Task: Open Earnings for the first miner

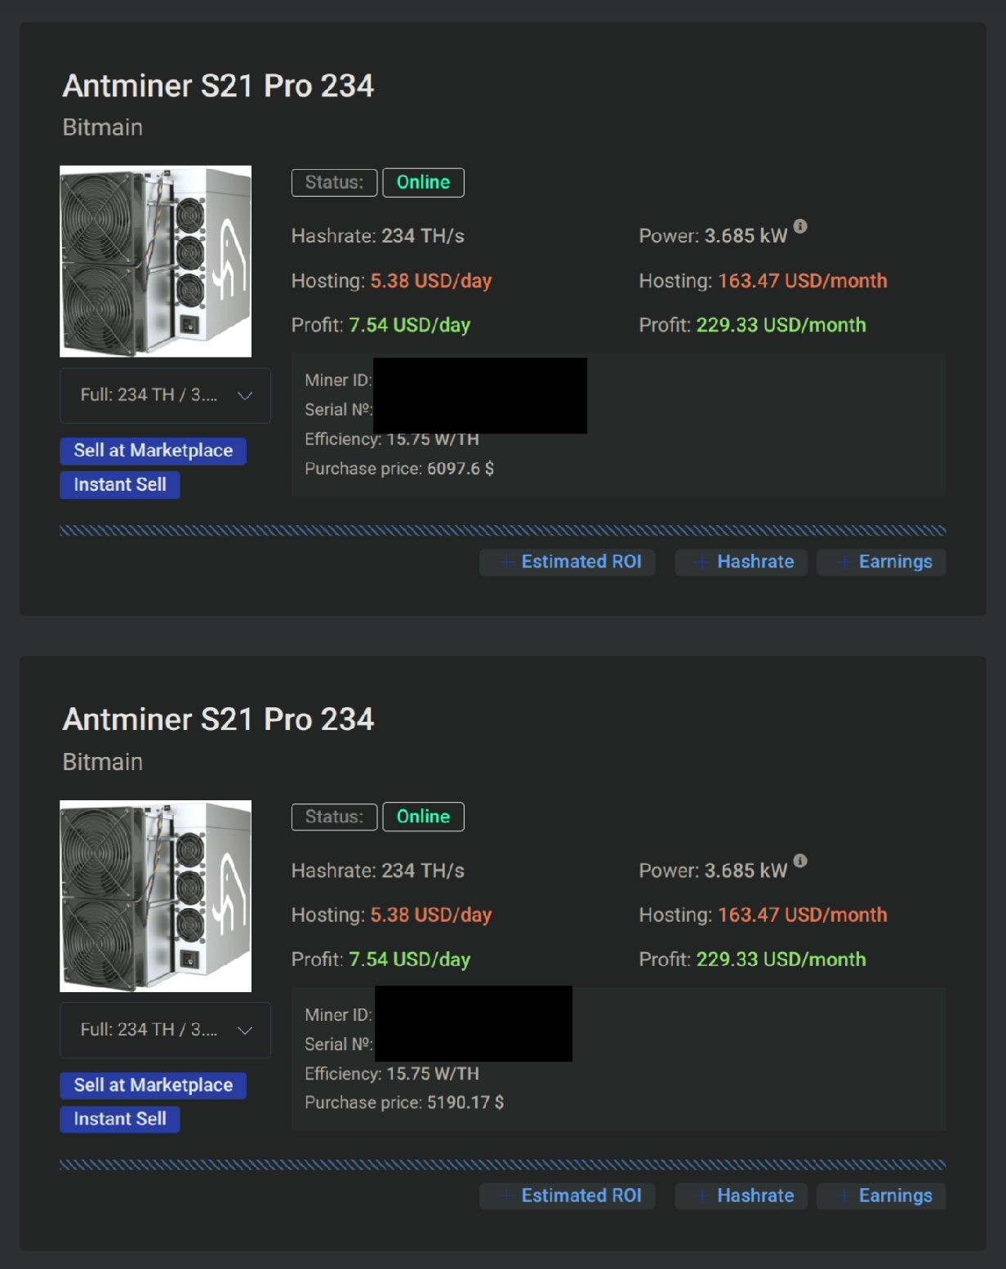Action: [x=881, y=562]
